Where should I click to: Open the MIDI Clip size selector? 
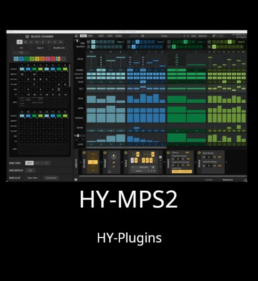32,178
